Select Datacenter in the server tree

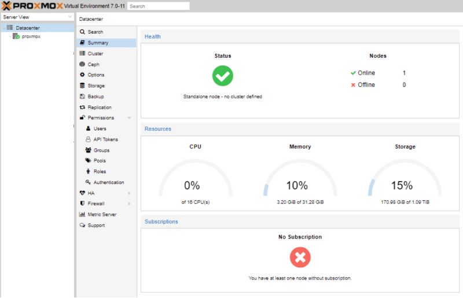point(28,28)
